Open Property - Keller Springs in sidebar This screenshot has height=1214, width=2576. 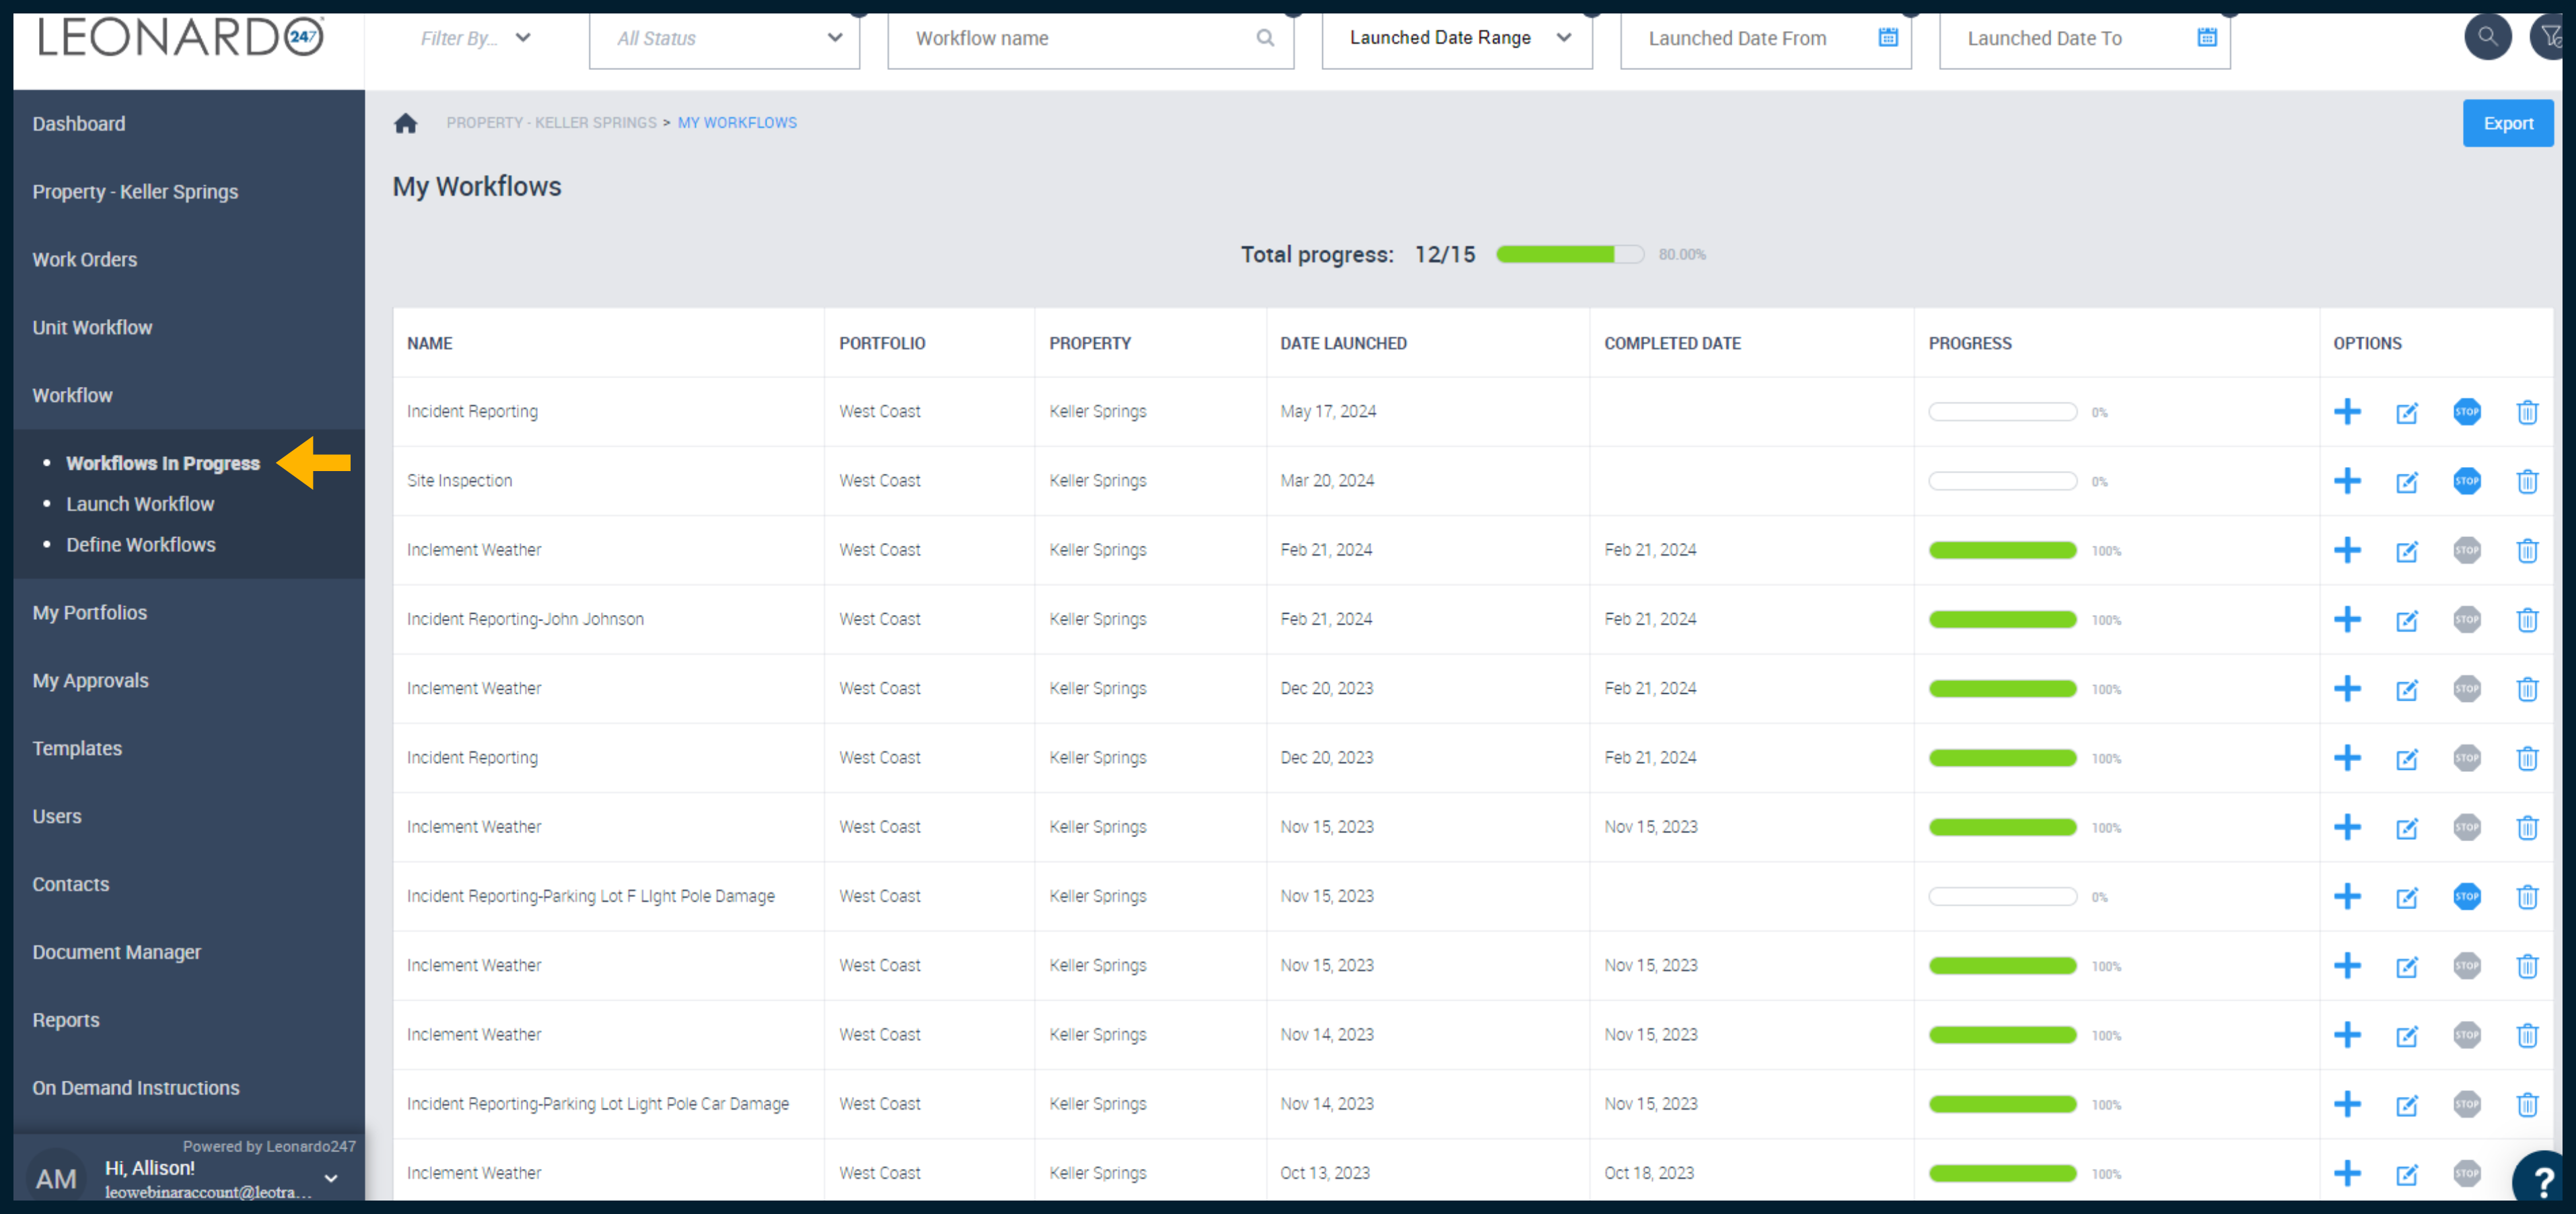[x=135, y=192]
